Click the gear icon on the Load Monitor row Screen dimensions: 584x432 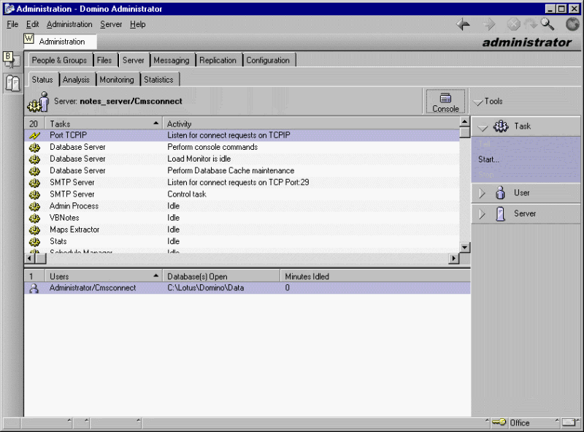click(x=34, y=159)
